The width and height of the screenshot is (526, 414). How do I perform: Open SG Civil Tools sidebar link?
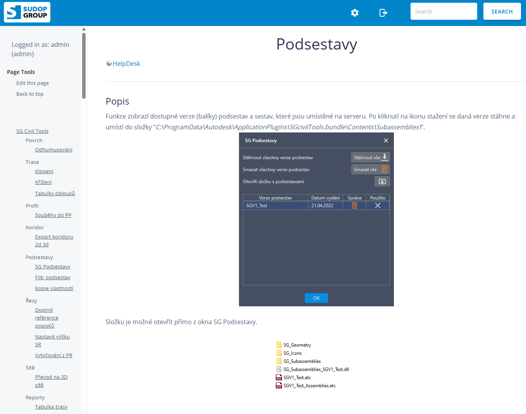(x=32, y=131)
